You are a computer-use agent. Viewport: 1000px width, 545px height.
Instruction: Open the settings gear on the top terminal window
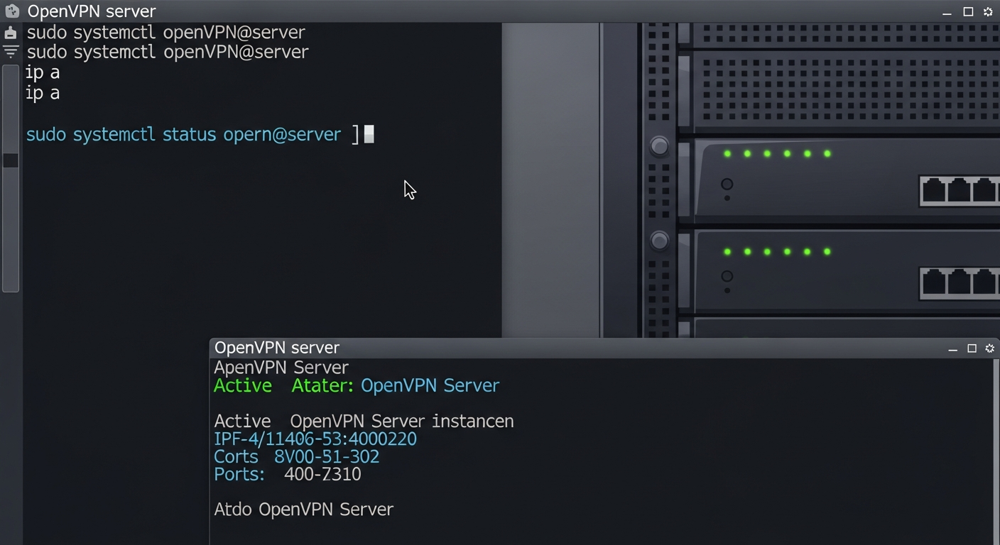(988, 12)
